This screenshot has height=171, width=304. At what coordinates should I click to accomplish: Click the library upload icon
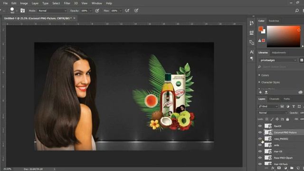[266, 92]
